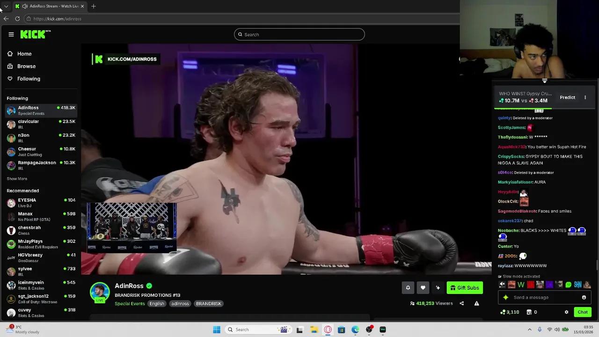This screenshot has height=337, width=599.
Task: Click the English tag
Action: (x=157, y=304)
